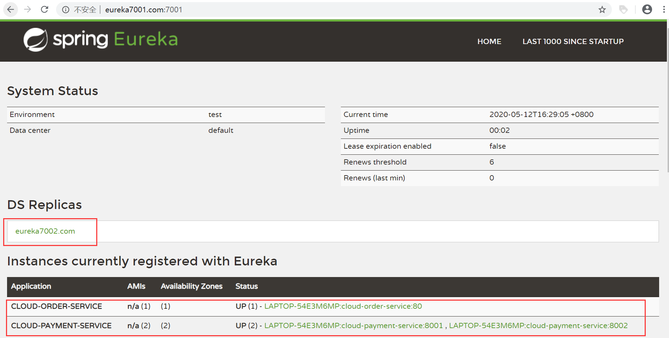Click the Status column header
Screen dimensions: 669x338
(x=247, y=286)
